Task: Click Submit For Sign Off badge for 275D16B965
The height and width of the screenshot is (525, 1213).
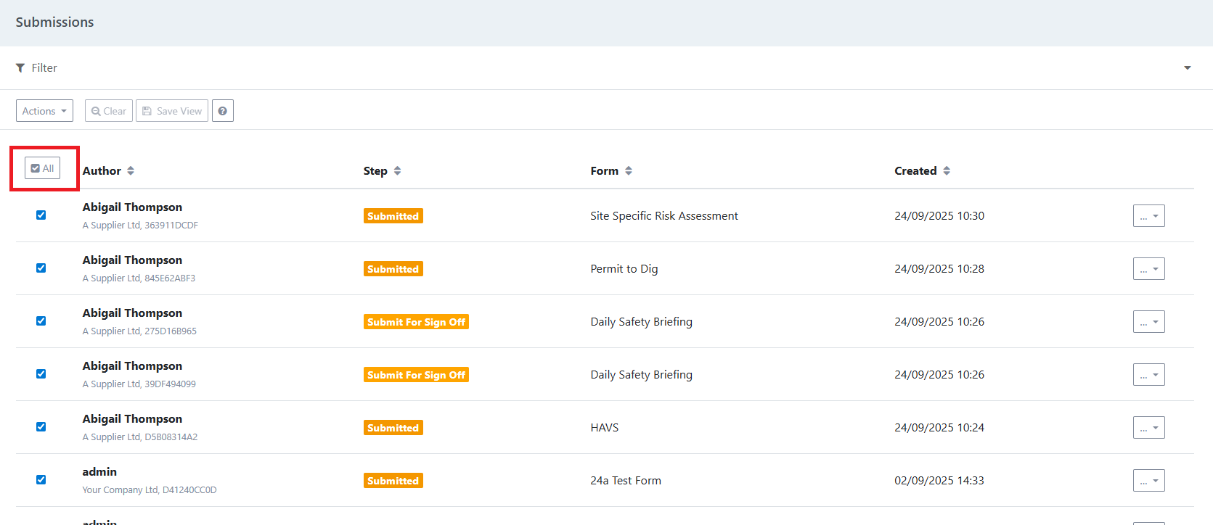Action: click(x=416, y=322)
